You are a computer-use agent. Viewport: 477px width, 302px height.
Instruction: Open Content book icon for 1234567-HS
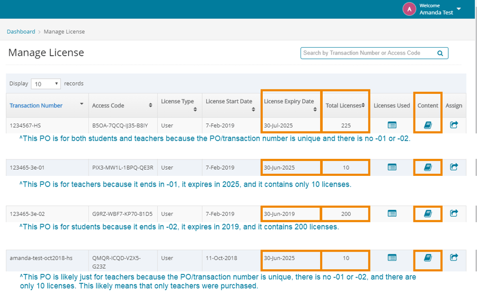tap(428, 125)
